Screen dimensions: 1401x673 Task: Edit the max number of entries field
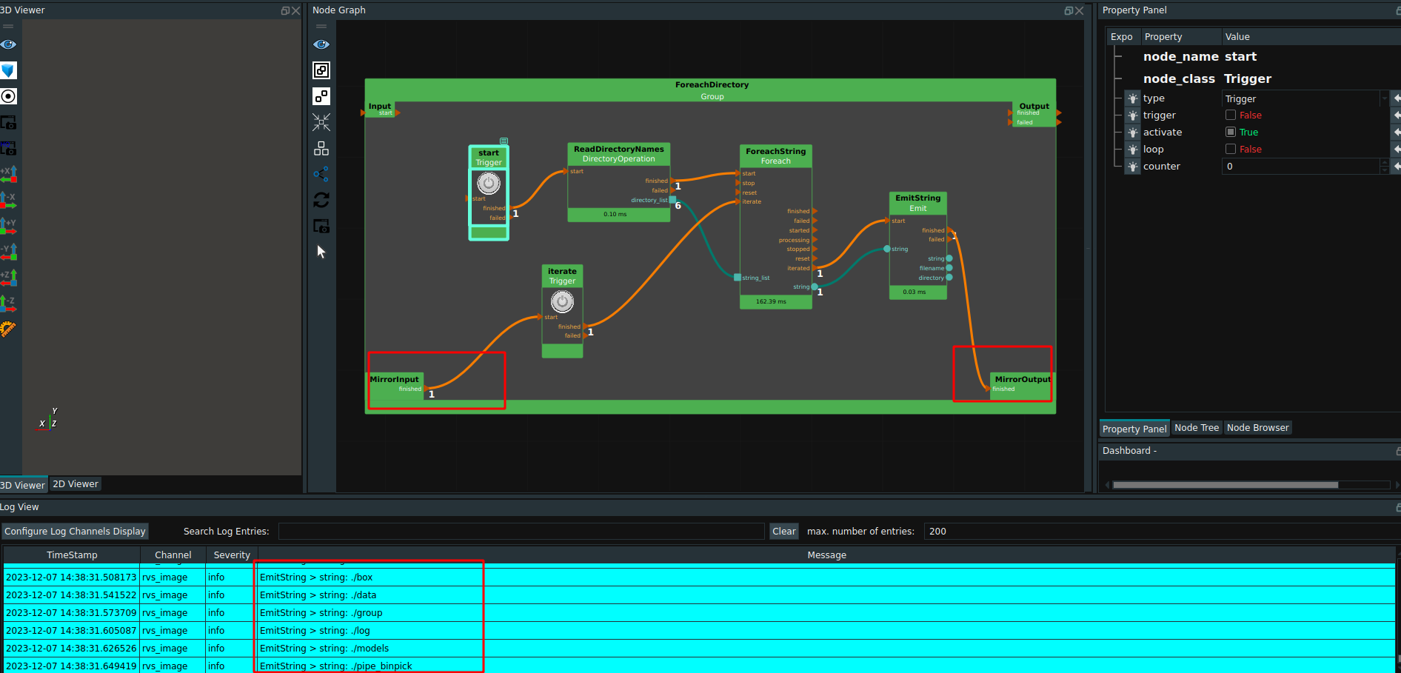pos(1160,532)
